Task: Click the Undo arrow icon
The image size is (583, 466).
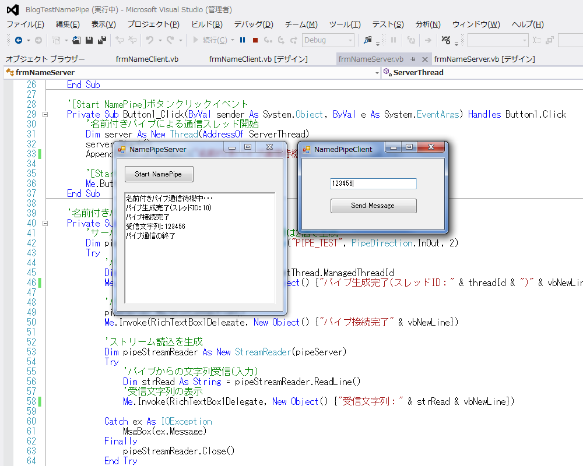Action: [150, 40]
